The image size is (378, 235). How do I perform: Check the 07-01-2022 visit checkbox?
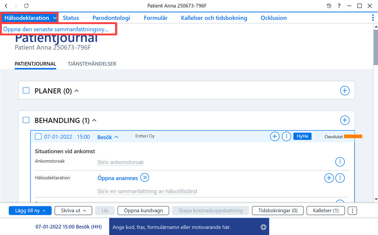click(x=38, y=137)
